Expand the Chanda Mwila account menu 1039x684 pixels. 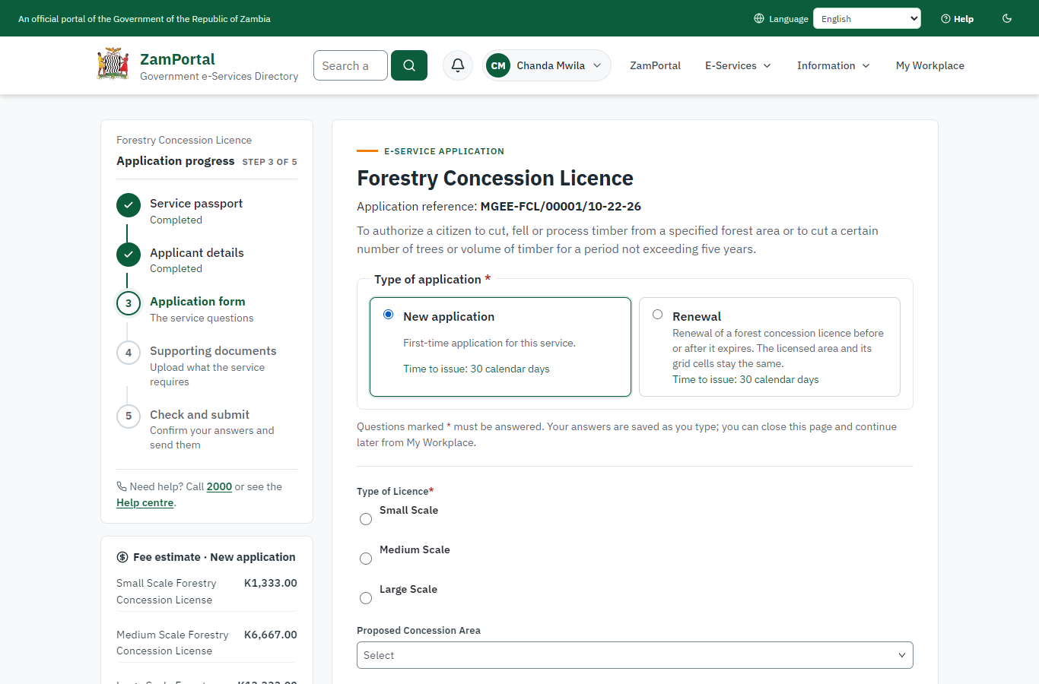coord(547,65)
